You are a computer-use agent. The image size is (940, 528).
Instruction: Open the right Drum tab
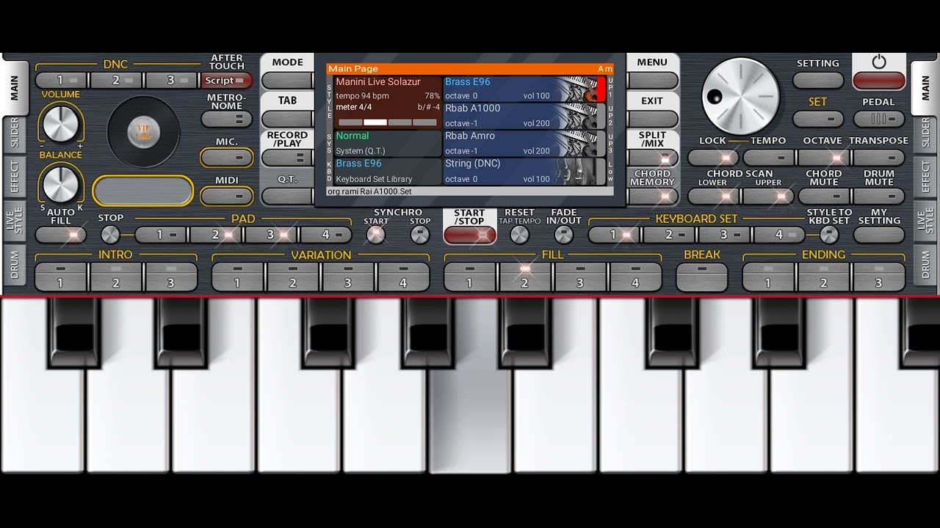(x=925, y=265)
